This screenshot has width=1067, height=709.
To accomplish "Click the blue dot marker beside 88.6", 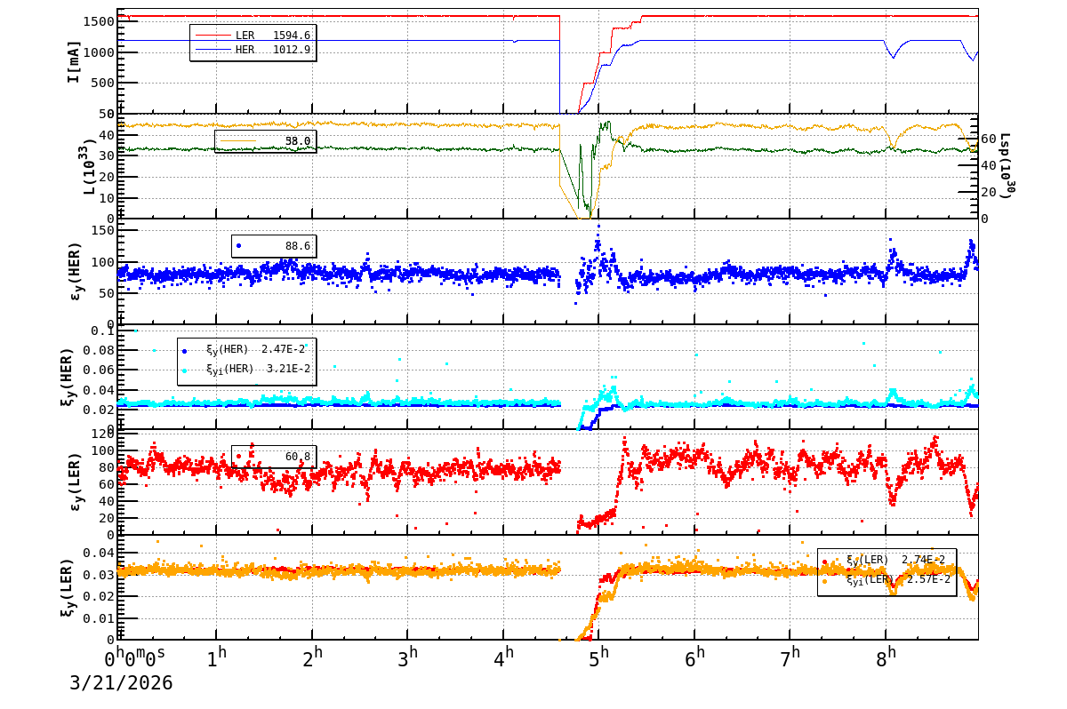I will [238, 245].
